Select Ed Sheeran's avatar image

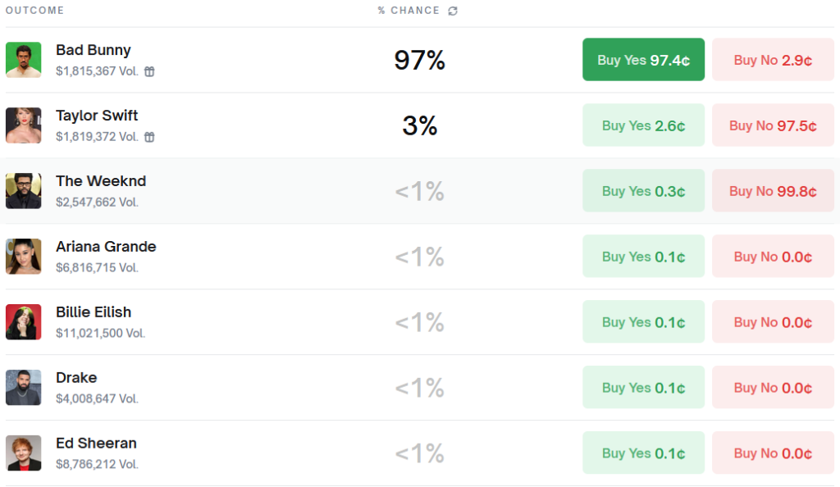tap(23, 453)
